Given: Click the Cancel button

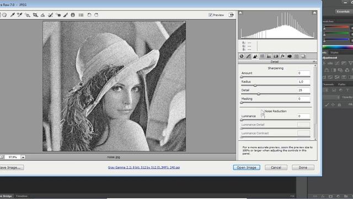Looking at the screenshot, I should point(276,167).
